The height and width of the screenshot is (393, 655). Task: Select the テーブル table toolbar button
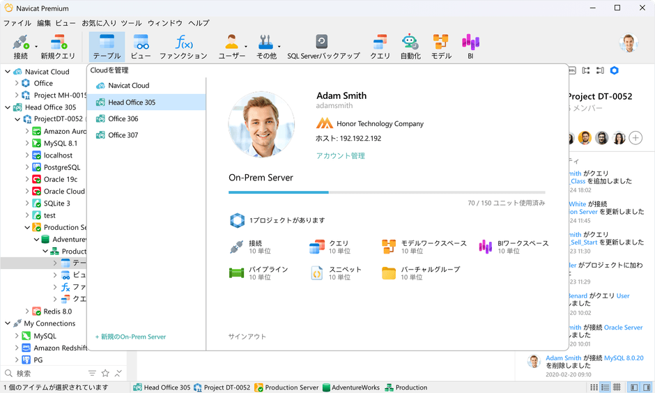(107, 47)
